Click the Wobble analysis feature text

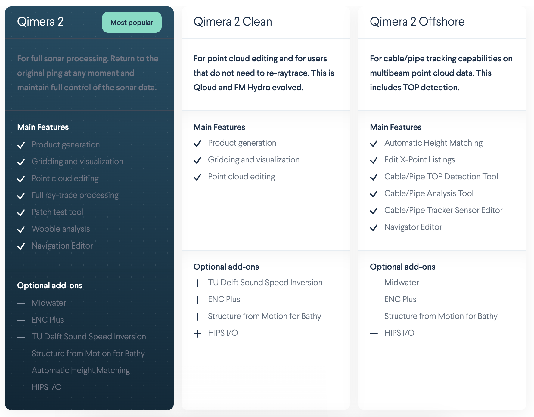pyautogui.click(x=61, y=229)
